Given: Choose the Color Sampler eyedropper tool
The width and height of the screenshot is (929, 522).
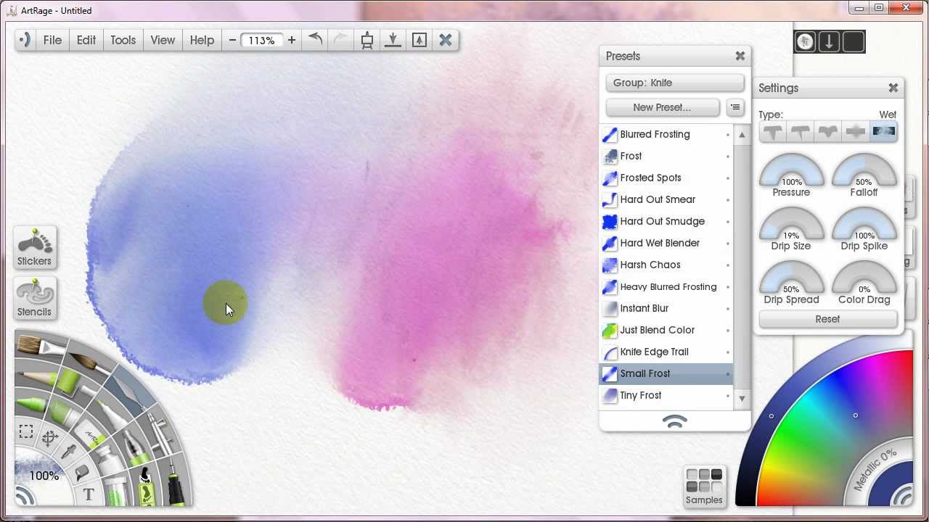Looking at the screenshot, I should click(x=69, y=452).
